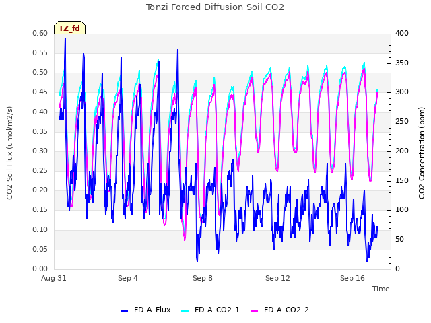Click the cyan FD_A_CO2_1 legend swatch

(185, 311)
